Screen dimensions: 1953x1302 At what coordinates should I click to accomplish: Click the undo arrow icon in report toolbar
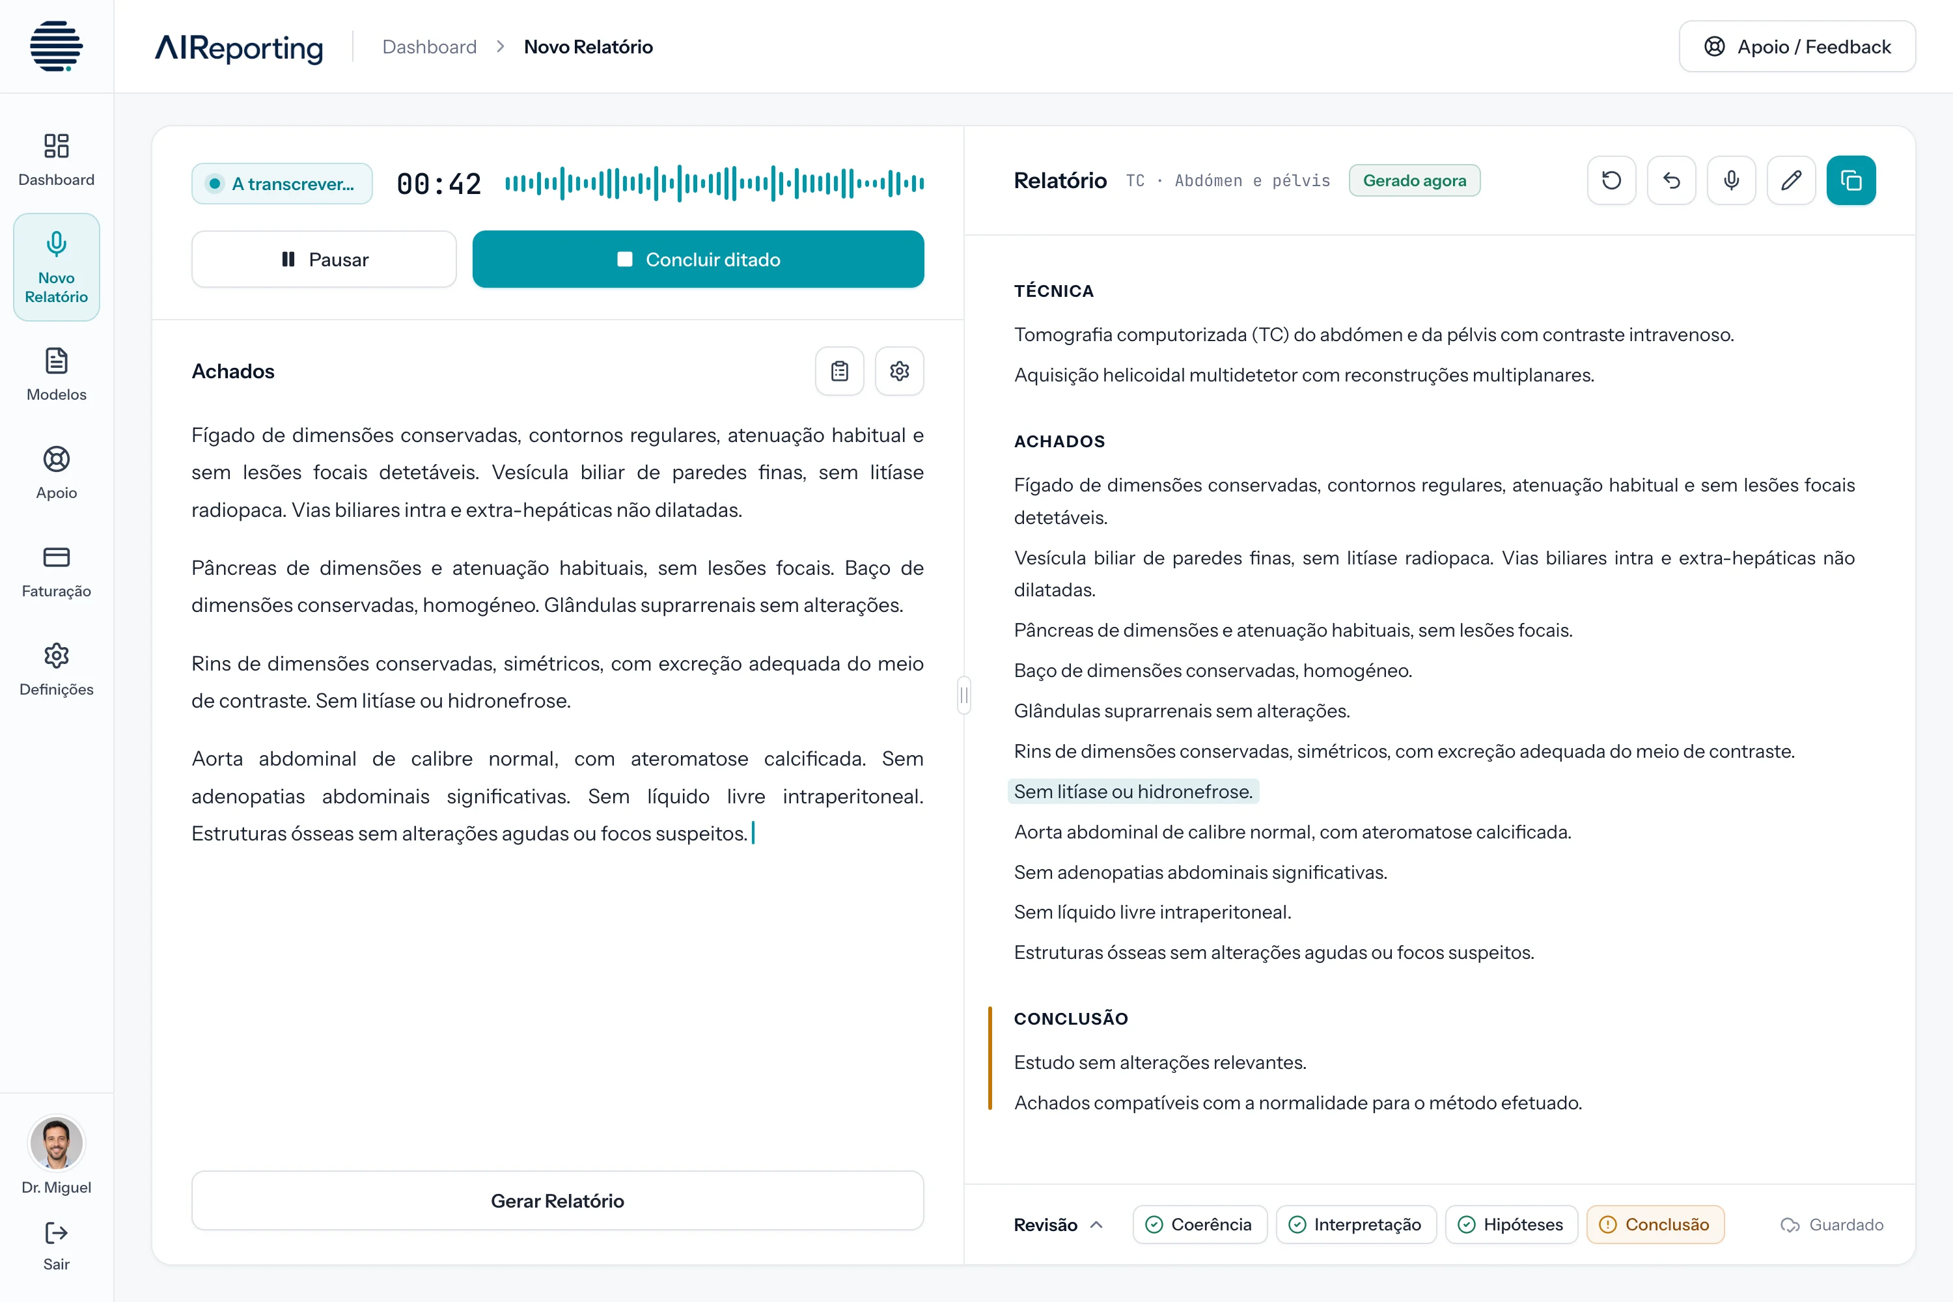click(1670, 180)
